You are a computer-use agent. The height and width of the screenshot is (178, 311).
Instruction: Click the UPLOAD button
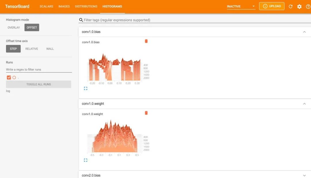click(272, 6)
